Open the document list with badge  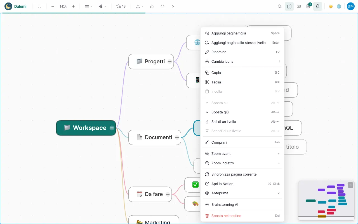(x=308, y=6)
